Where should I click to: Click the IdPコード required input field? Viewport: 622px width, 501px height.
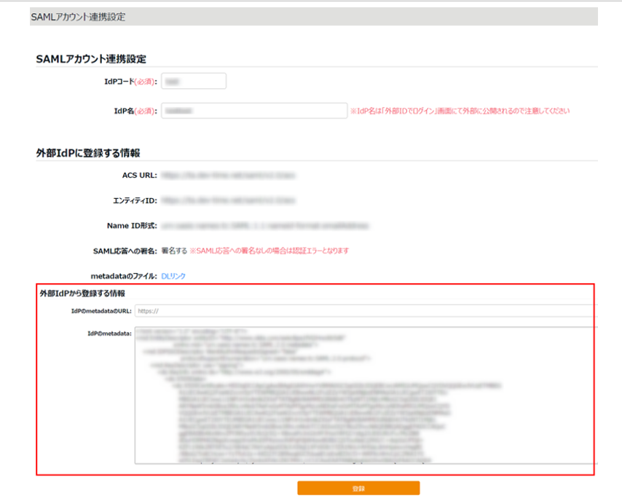coord(194,81)
